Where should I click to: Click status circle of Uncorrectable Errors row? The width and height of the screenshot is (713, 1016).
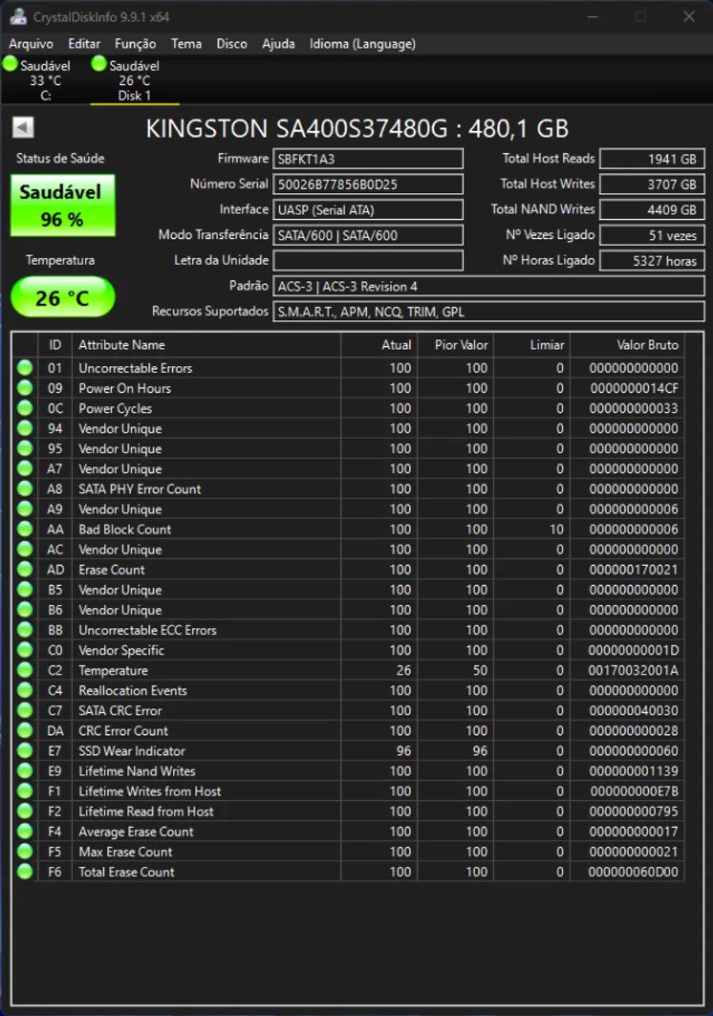point(25,368)
